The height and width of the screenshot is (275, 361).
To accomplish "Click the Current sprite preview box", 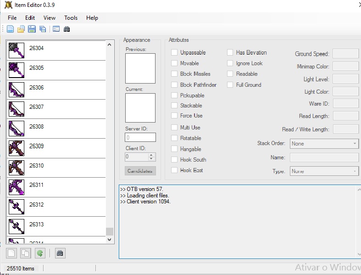I will point(140,107).
